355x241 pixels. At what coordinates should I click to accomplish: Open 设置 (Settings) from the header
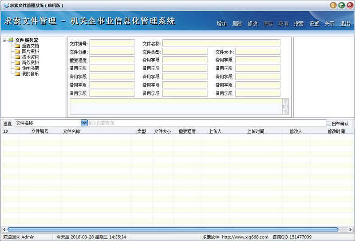tap(314, 23)
